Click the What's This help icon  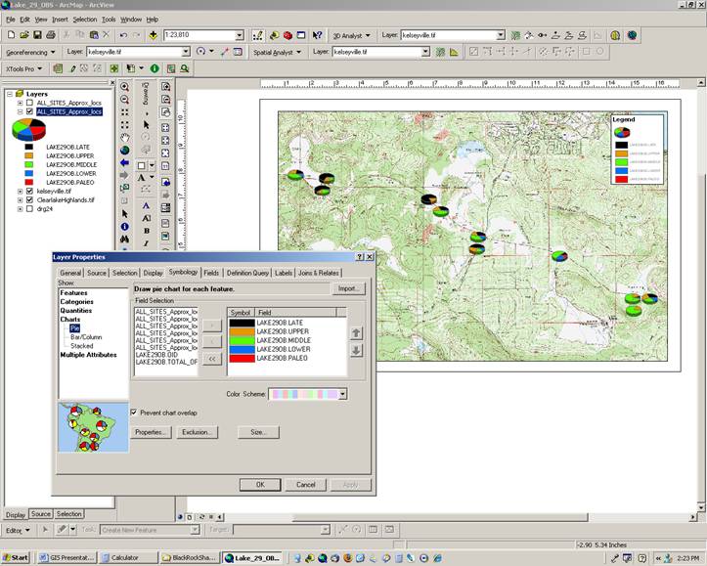[x=317, y=35]
